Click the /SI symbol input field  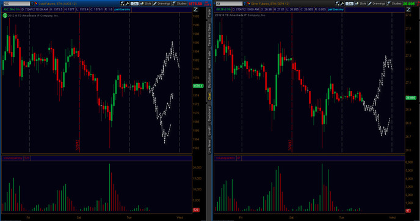(x=230, y=4)
